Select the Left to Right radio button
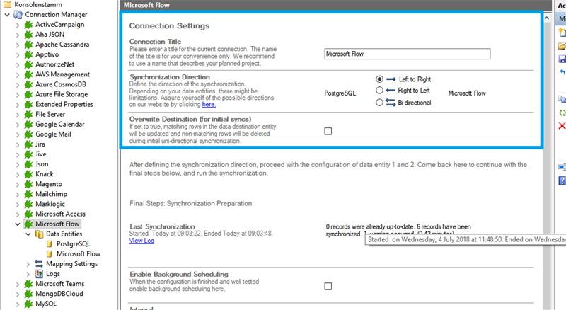The image size is (566, 310). 380,79
